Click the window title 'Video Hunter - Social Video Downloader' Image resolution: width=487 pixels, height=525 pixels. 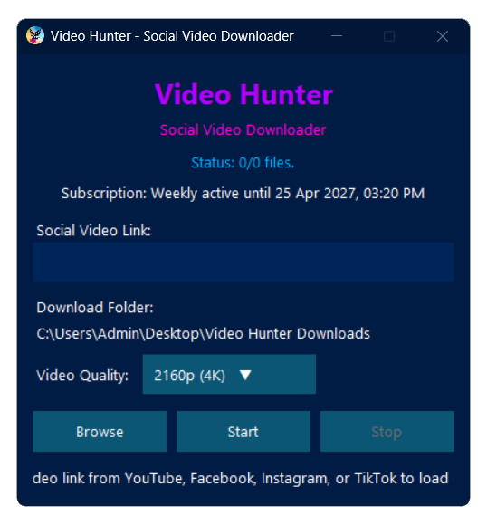pos(172,36)
